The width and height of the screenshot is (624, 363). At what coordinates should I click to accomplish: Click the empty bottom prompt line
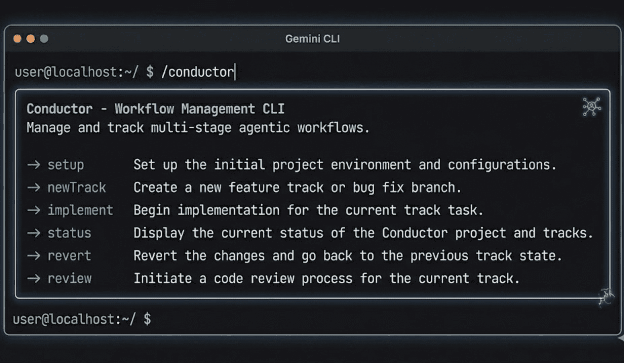pos(82,319)
